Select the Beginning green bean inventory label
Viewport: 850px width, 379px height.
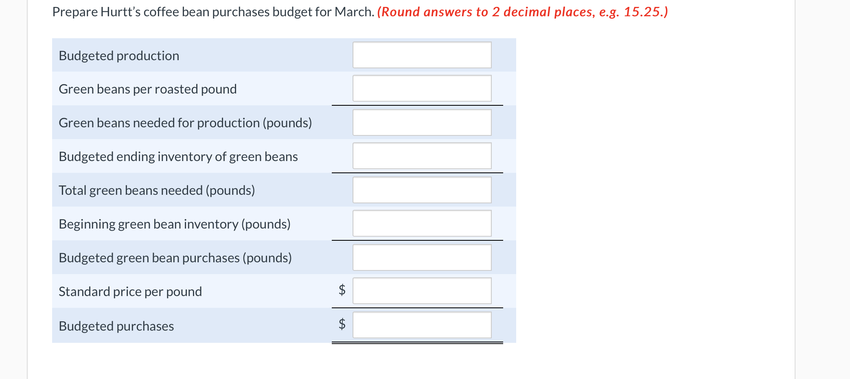click(x=174, y=224)
